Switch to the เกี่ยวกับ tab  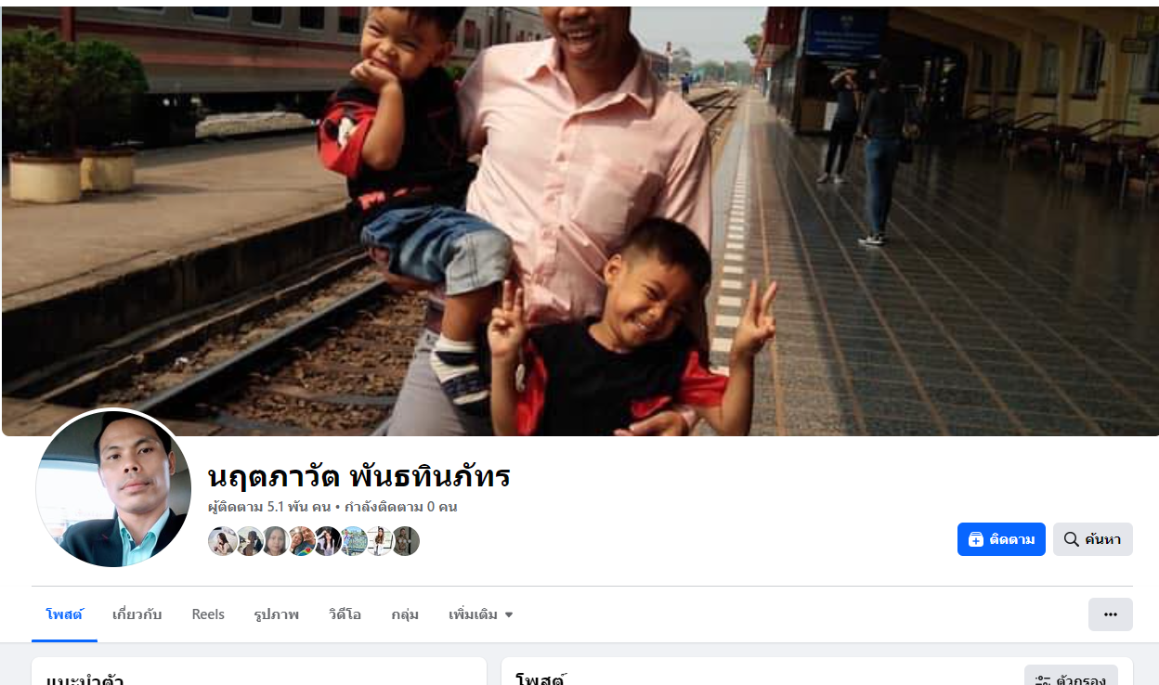click(x=137, y=614)
